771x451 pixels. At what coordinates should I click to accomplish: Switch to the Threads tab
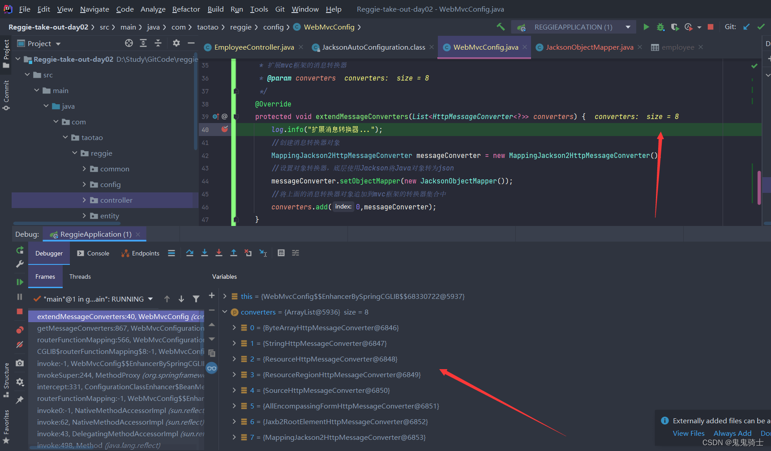click(x=80, y=277)
